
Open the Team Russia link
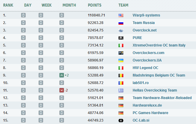click(x=144, y=23)
